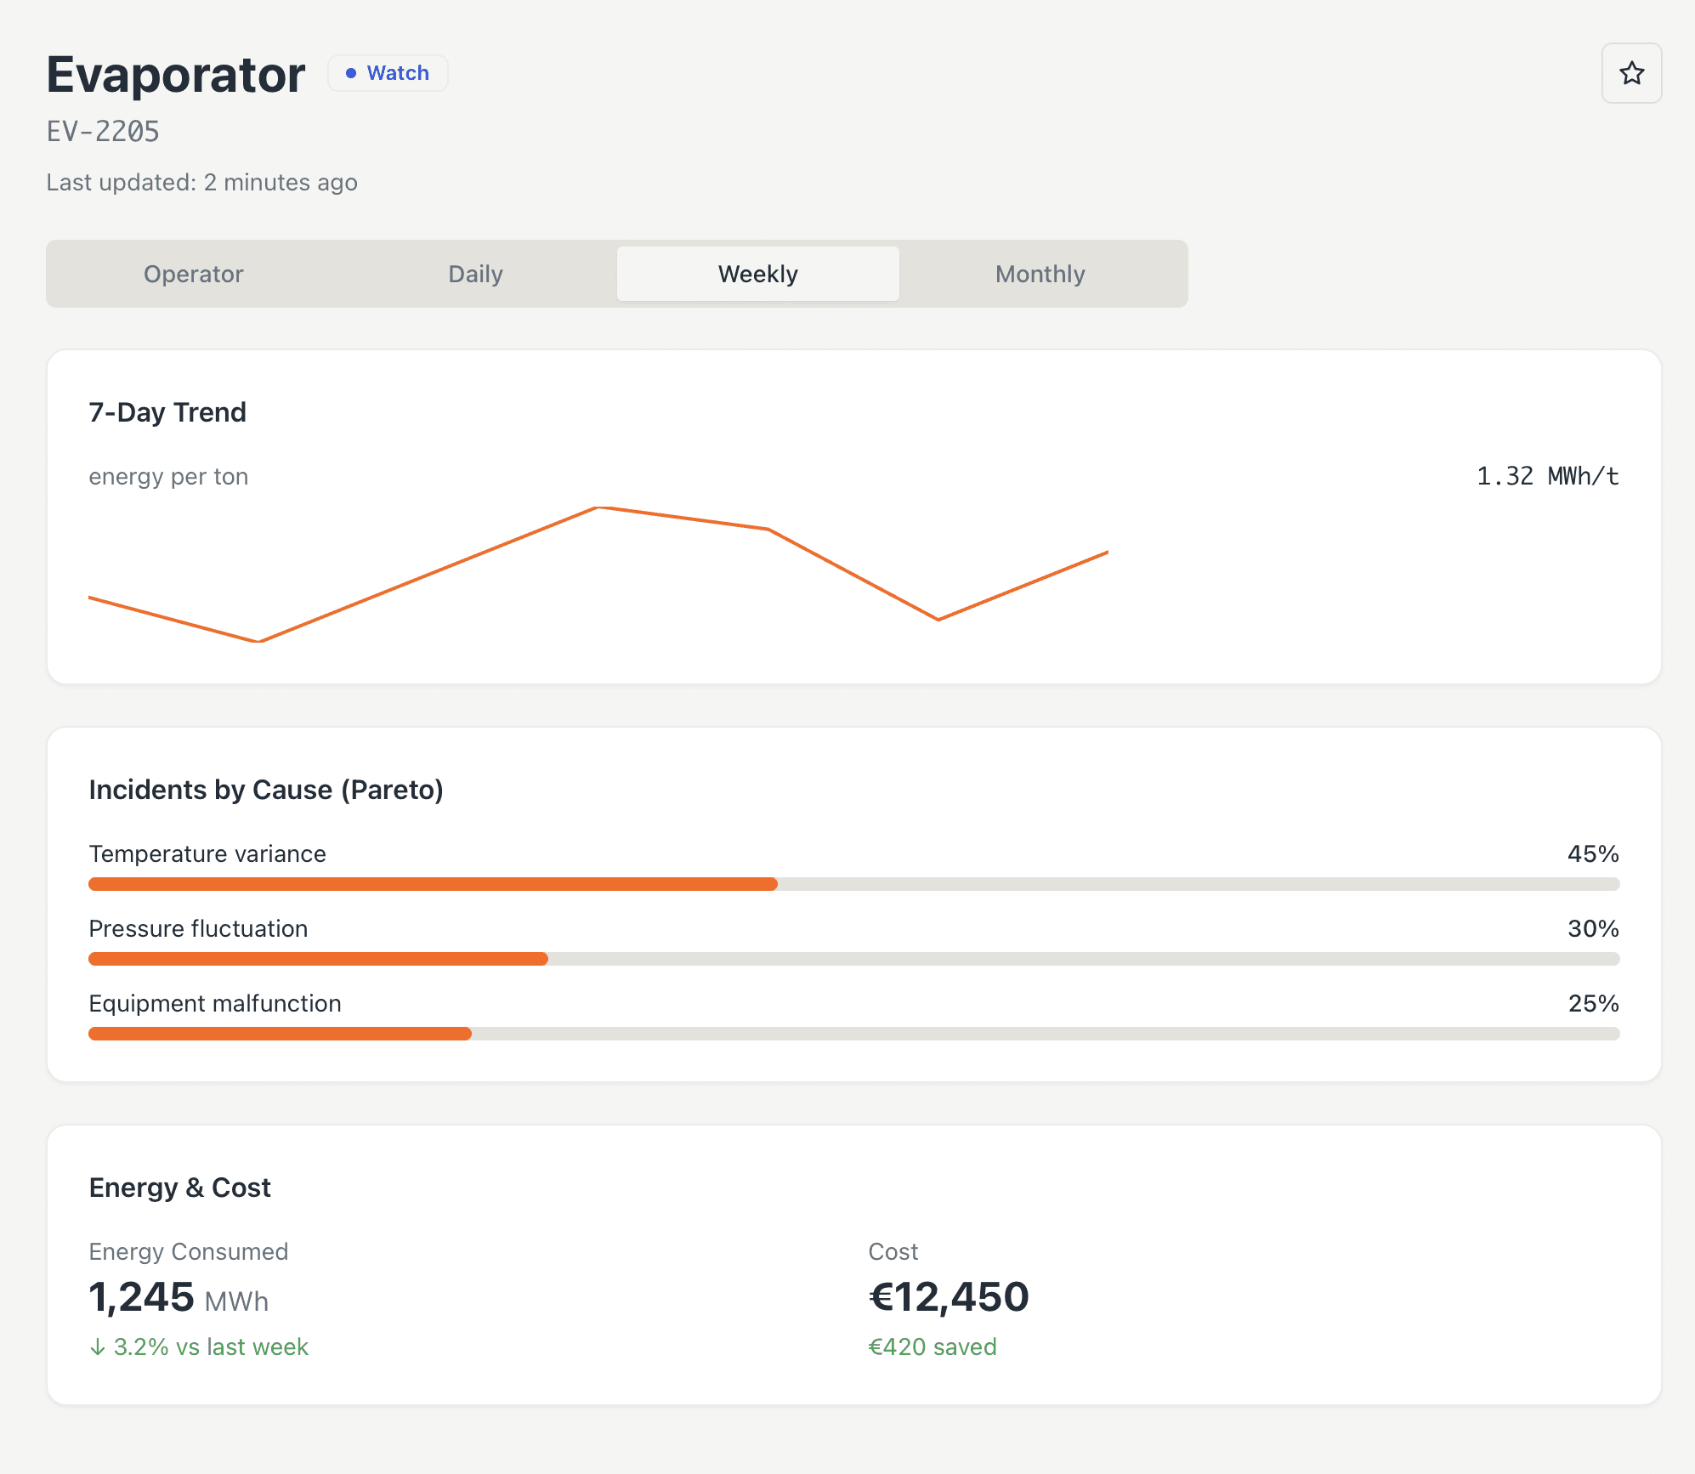Click the €420 saved text
Image resolution: width=1695 pixels, height=1474 pixels.
coord(932,1347)
